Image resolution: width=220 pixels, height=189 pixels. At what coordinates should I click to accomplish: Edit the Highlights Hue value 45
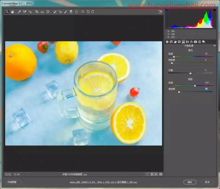coord(206,53)
